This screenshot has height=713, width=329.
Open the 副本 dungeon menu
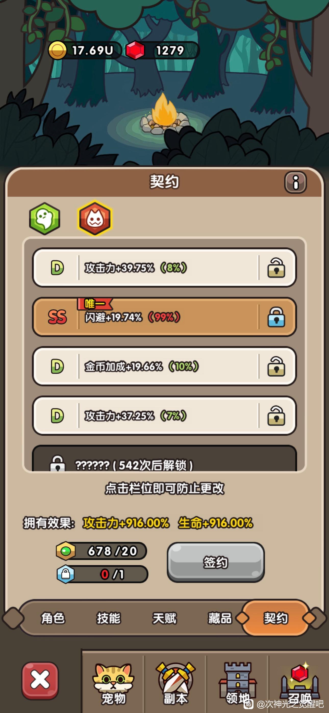tap(175, 683)
